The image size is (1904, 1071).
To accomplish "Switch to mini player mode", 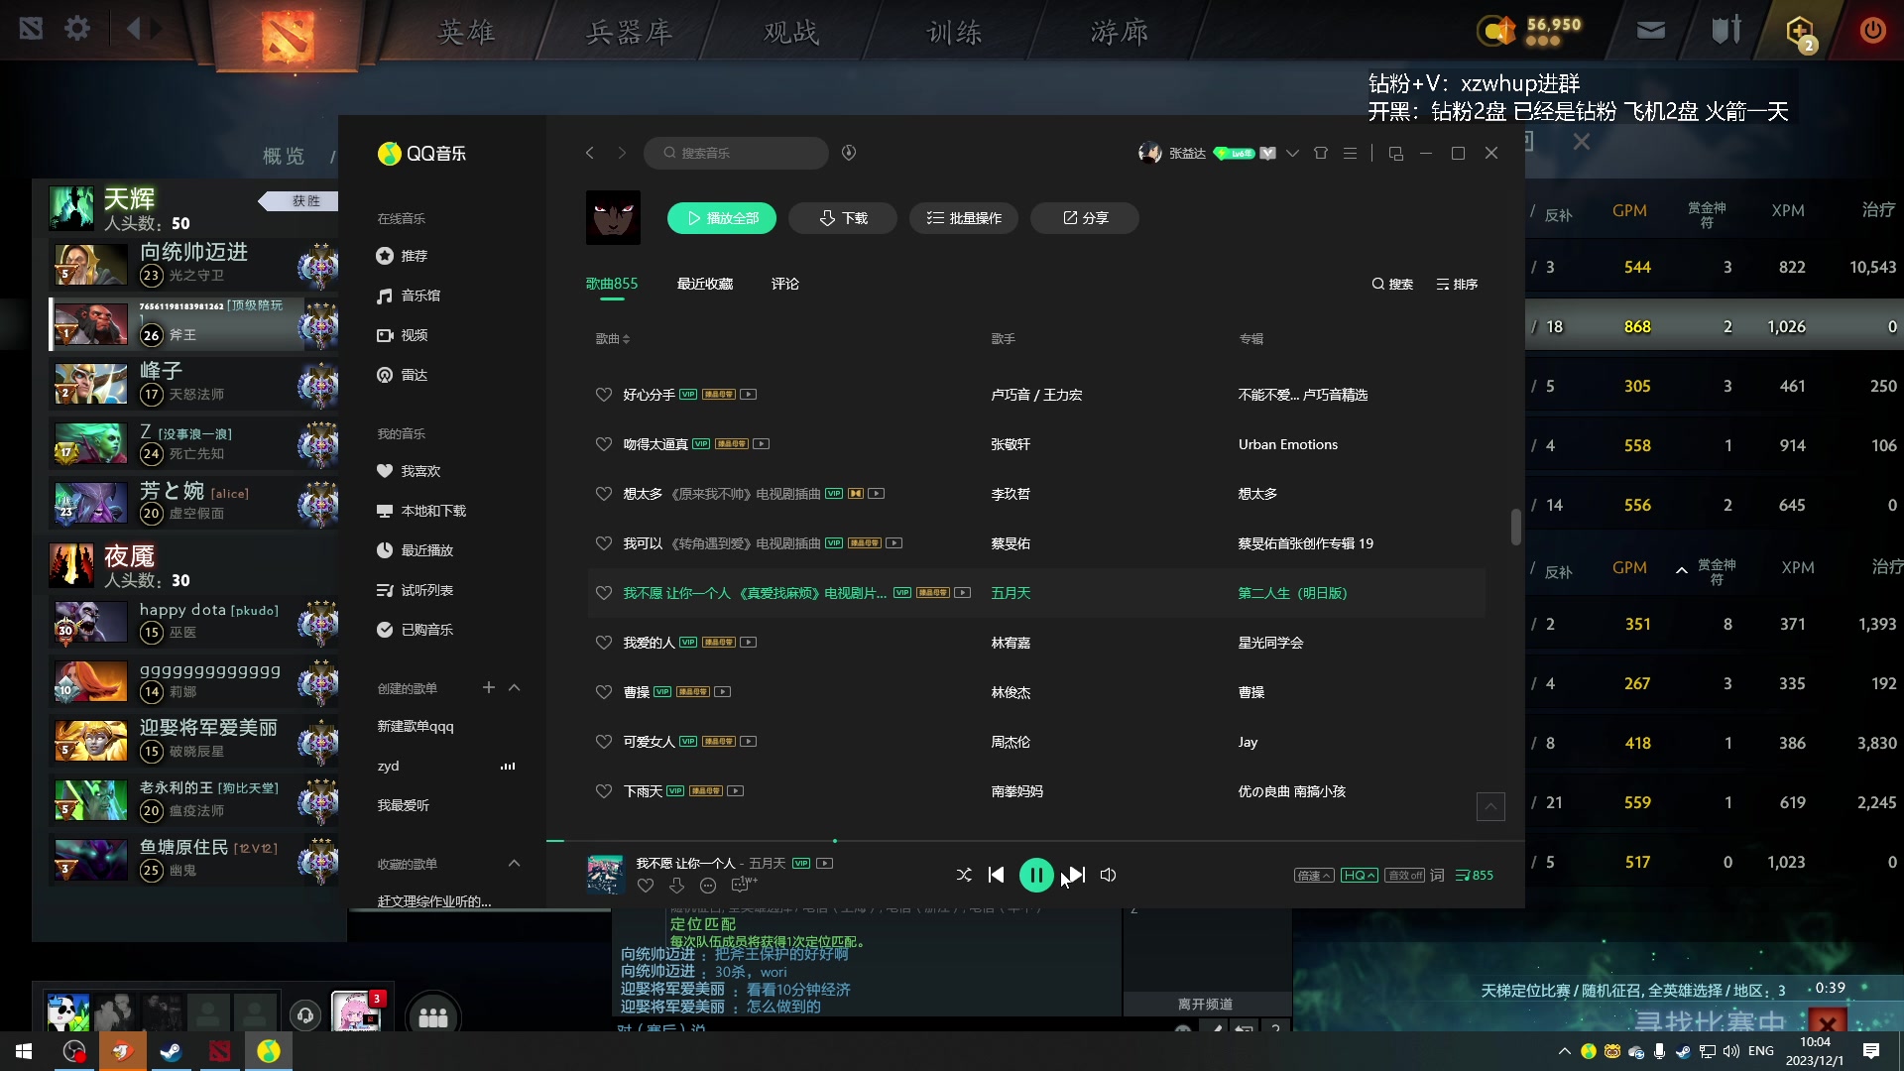I will [1395, 153].
